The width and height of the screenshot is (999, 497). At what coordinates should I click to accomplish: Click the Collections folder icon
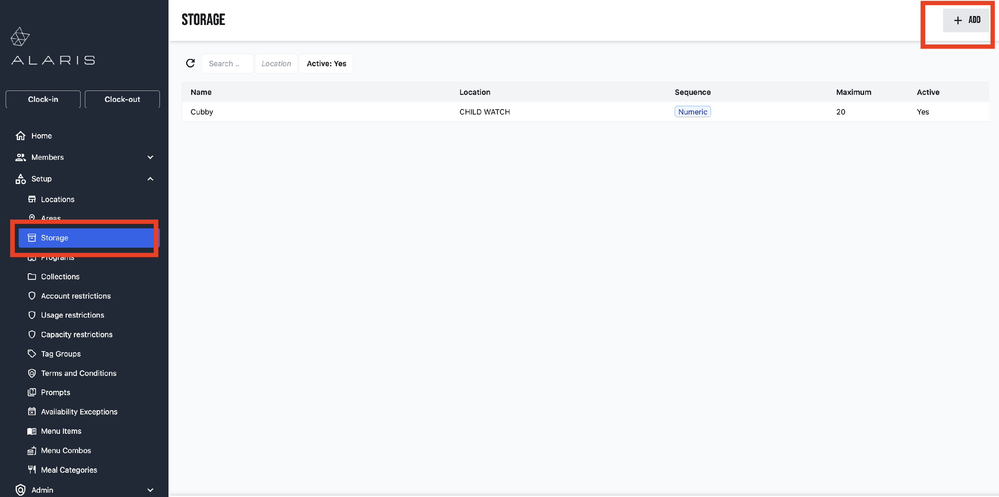pos(32,276)
